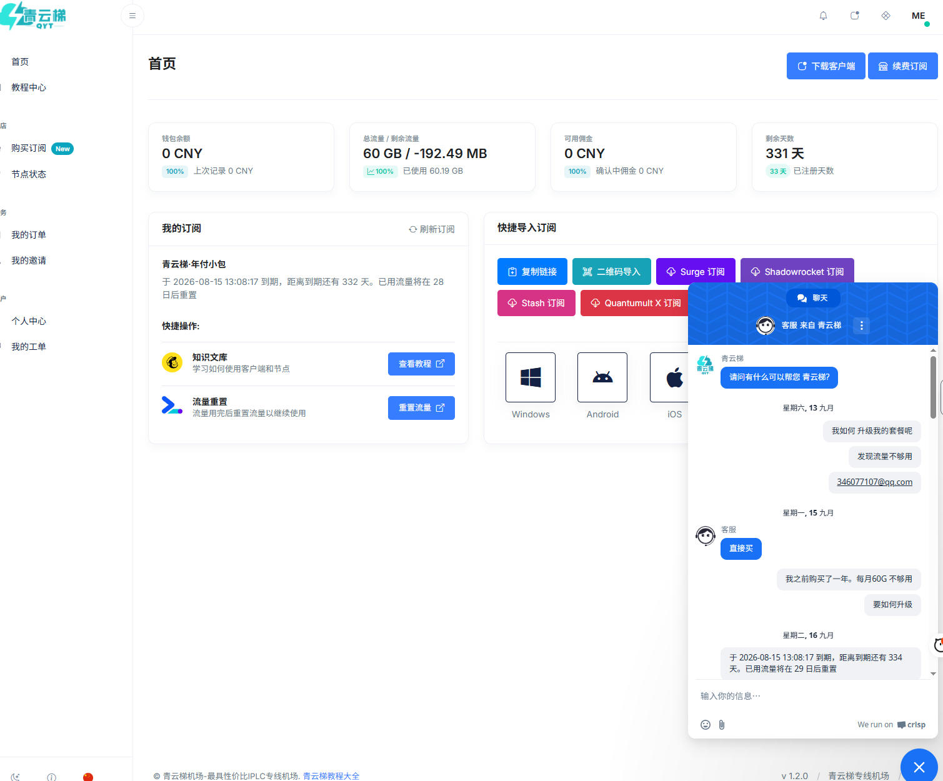Click the header icon right of the bell

pos(855,16)
